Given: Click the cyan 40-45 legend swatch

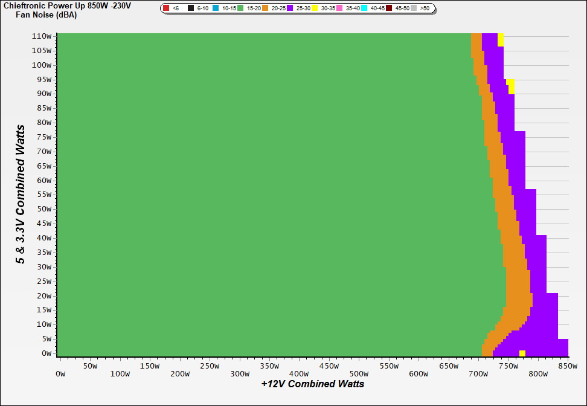Looking at the screenshot, I should [x=364, y=8].
